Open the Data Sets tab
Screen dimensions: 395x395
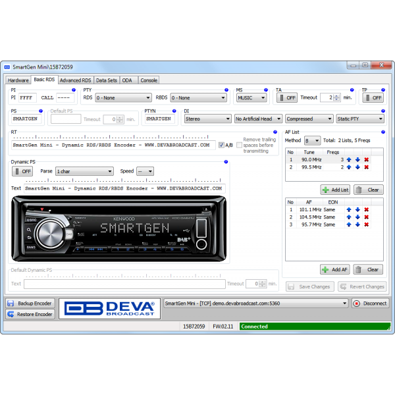[106, 80]
